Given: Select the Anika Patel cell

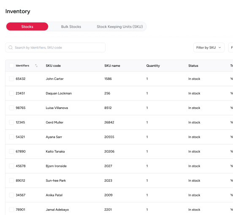Looking at the screenshot, I should coord(54,195).
